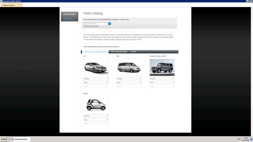
Task: Click the Выход taskbar button
Action: tap(4, 139)
